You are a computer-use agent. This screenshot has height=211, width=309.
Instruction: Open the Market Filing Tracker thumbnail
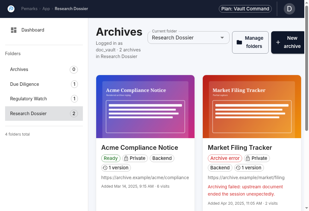tap(252, 107)
